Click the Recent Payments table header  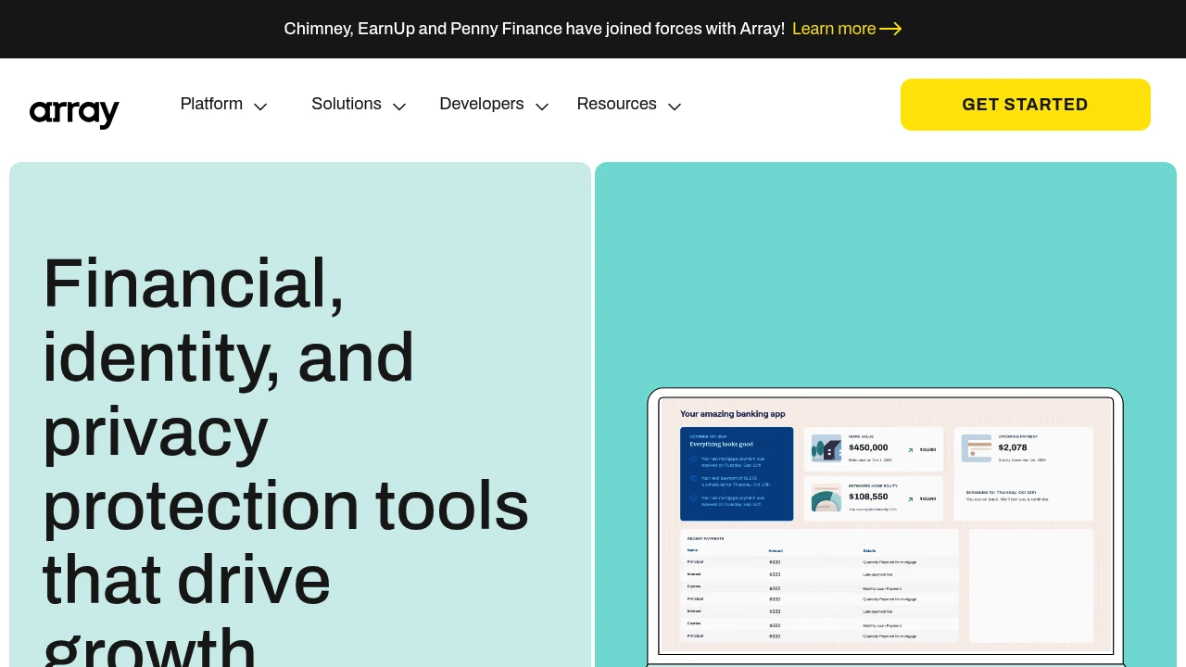(705, 538)
